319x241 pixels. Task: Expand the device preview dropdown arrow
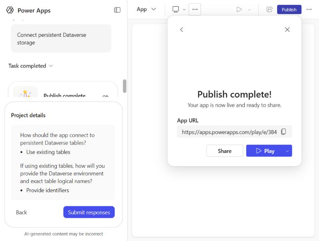click(184, 9)
